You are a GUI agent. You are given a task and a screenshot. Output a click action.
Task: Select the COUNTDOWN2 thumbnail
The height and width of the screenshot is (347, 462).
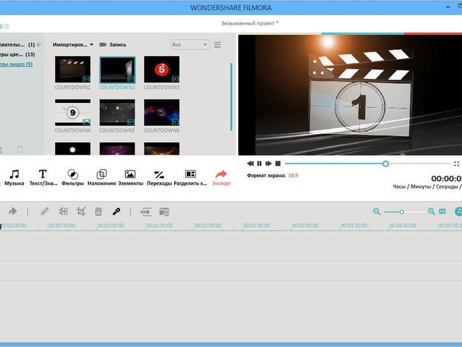117,70
